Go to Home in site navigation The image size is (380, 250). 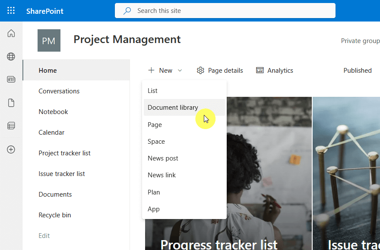pyautogui.click(x=76, y=70)
